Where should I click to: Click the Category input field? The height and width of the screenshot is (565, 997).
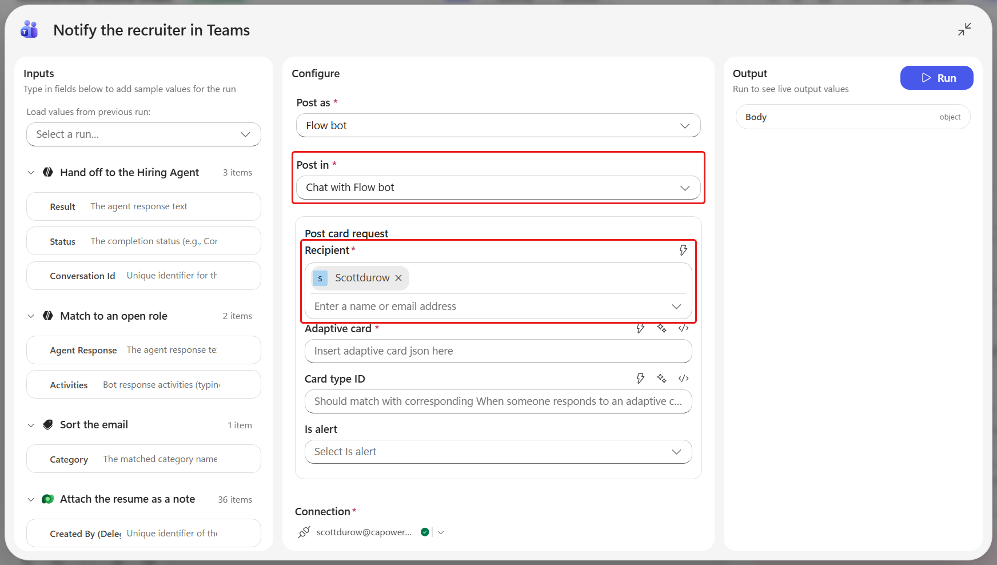(x=143, y=459)
